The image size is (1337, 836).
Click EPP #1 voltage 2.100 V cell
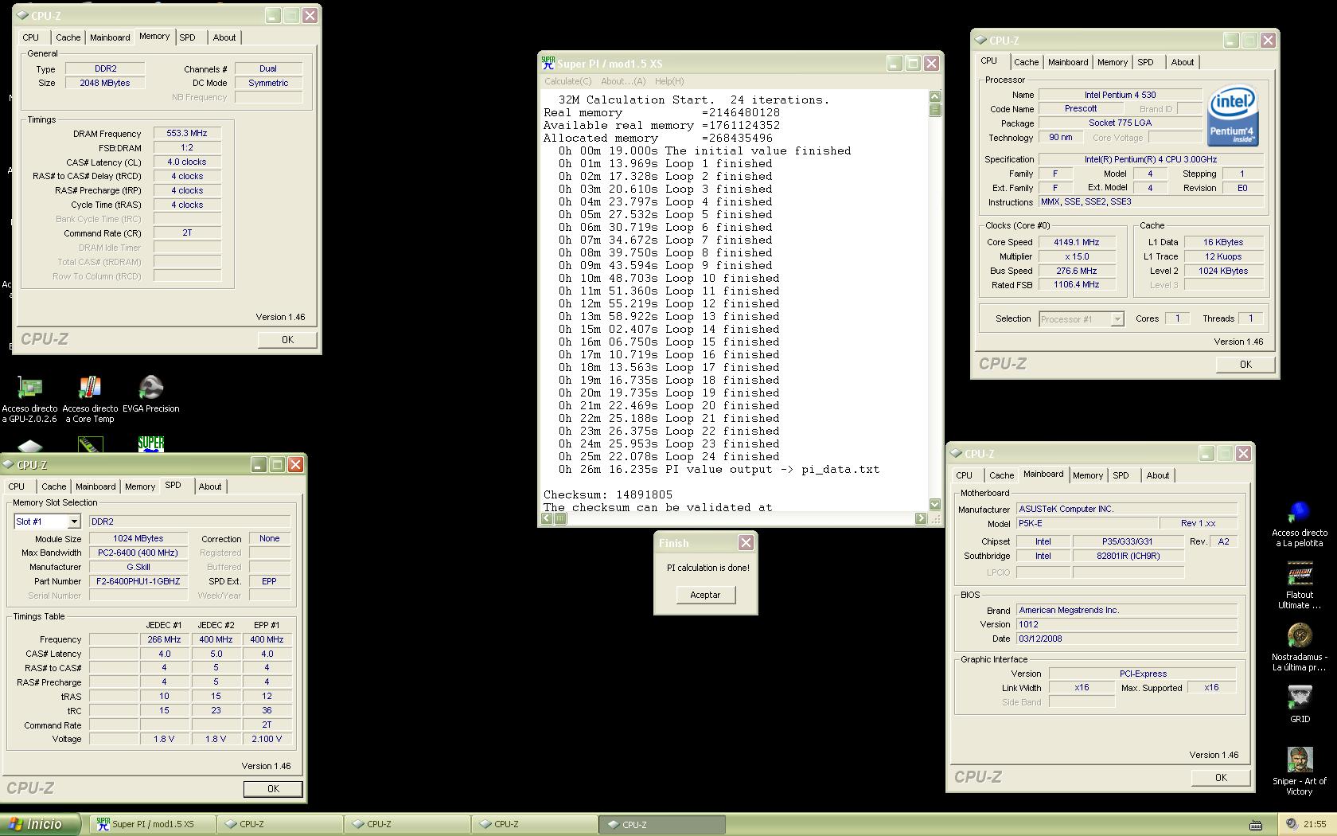[x=267, y=739]
